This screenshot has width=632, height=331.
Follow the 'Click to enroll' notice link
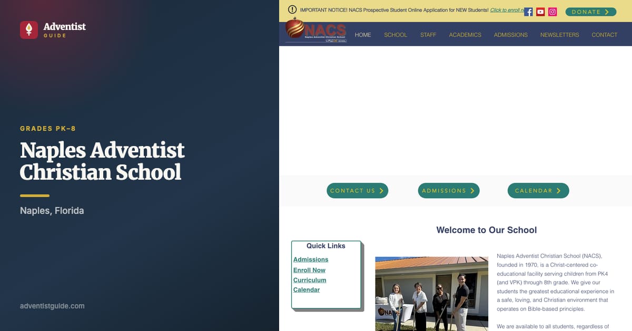coord(507,10)
